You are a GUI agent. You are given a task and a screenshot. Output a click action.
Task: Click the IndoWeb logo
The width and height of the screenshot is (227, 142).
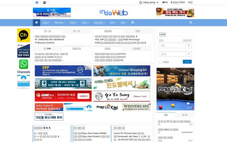(x=113, y=12)
